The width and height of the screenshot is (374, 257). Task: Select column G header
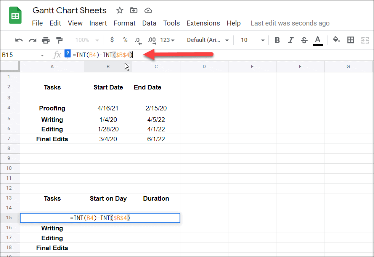pyautogui.click(x=348, y=67)
